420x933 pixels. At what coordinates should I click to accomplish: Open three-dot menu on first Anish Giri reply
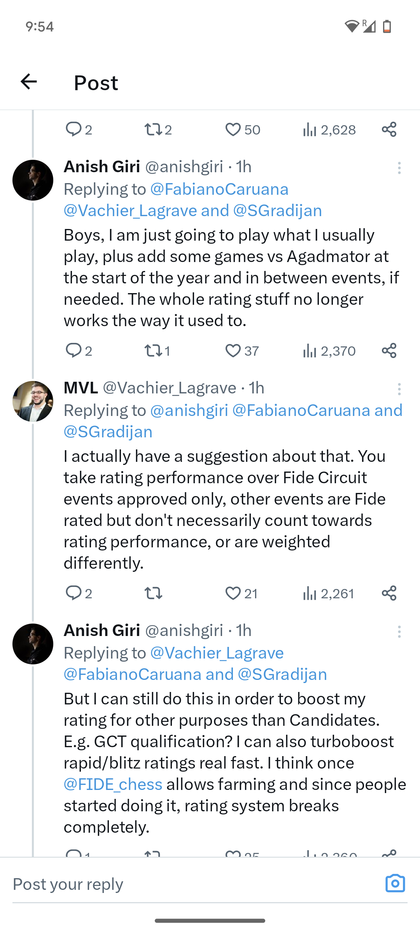point(399,168)
